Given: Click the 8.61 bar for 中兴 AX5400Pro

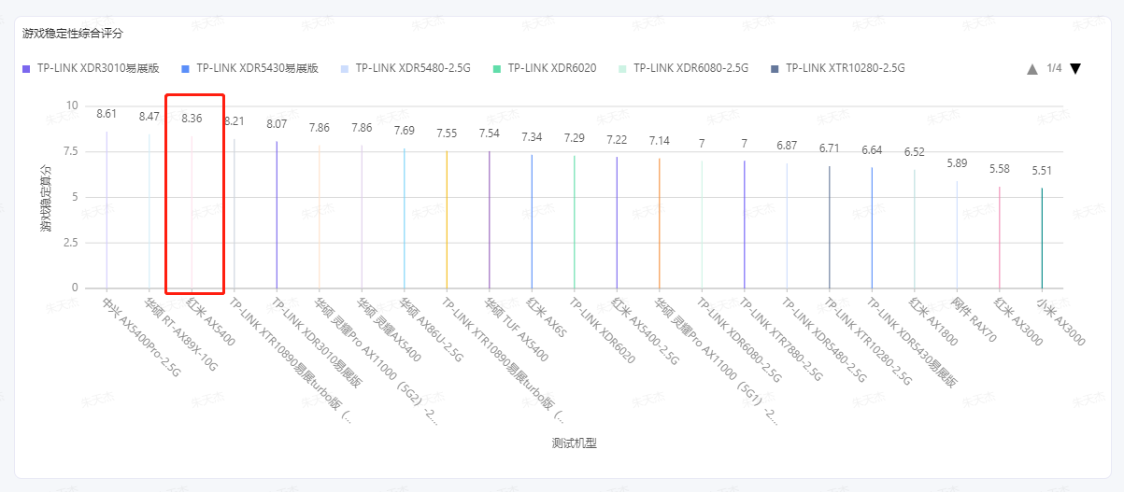Looking at the screenshot, I should 107,210.
